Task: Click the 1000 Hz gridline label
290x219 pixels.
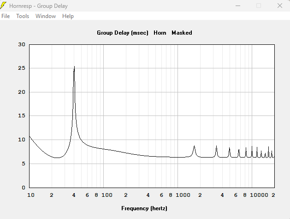Action: [x=183, y=195]
